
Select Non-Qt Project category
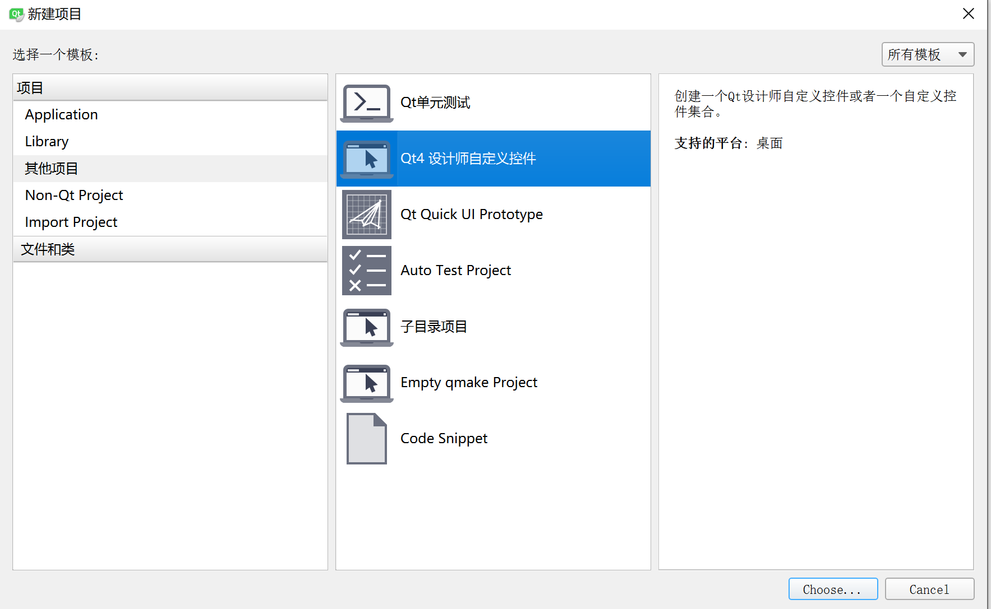click(73, 195)
